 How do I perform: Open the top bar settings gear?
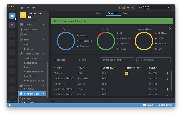(133, 8)
